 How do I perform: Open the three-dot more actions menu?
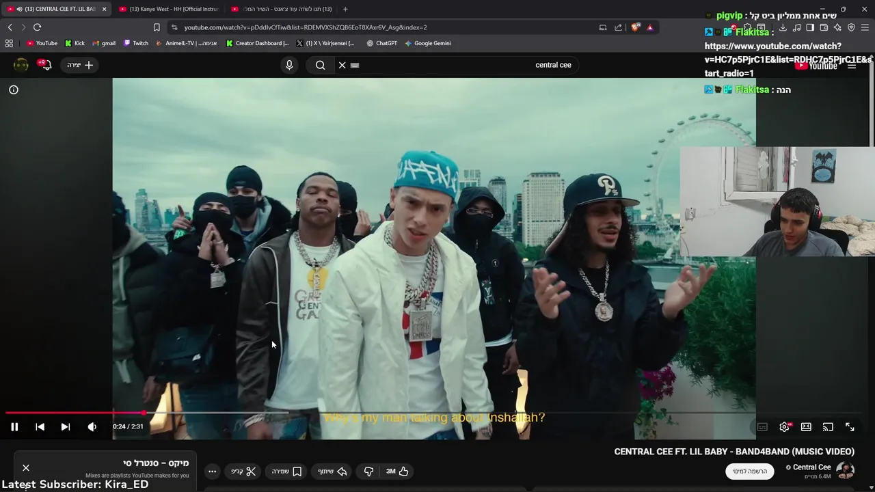(213, 471)
